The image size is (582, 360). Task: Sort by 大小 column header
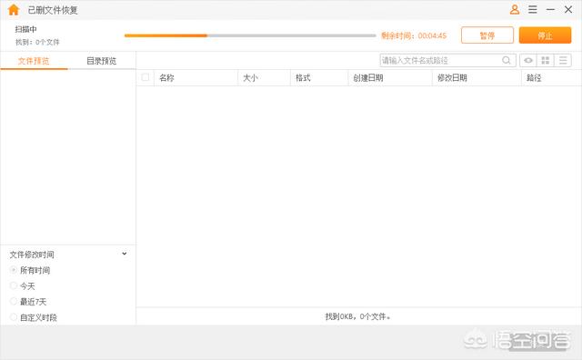[264, 78]
